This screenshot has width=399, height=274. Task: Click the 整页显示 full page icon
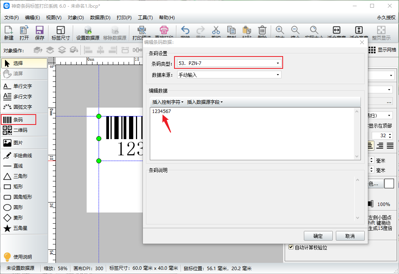click(x=381, y=33)
